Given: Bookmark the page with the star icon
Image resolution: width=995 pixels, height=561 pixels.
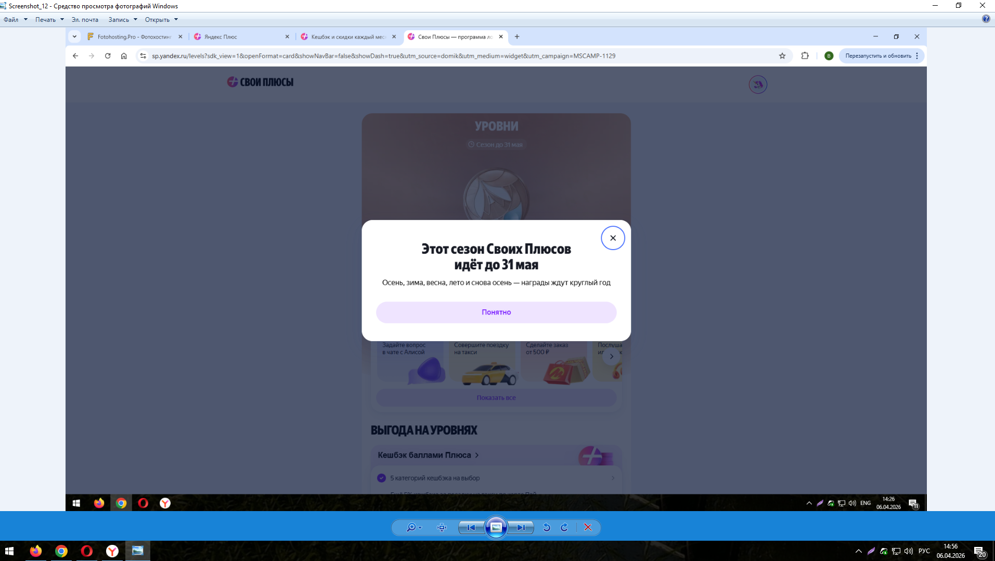Looking at the screenshot, I should tap(782, 56).
